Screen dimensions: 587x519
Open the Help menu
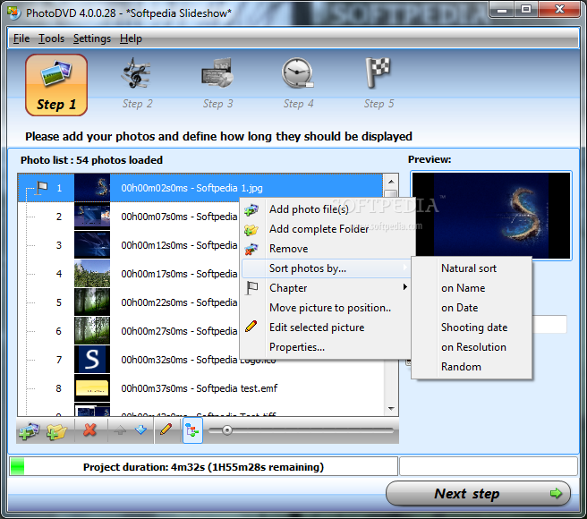131,38
